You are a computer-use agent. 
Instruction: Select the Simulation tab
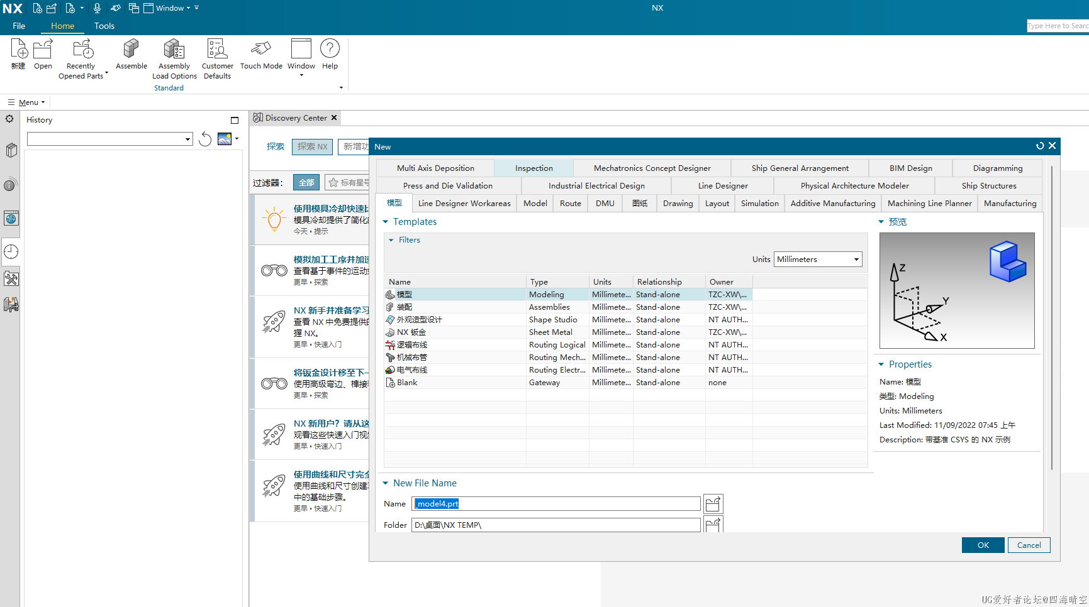760,203
